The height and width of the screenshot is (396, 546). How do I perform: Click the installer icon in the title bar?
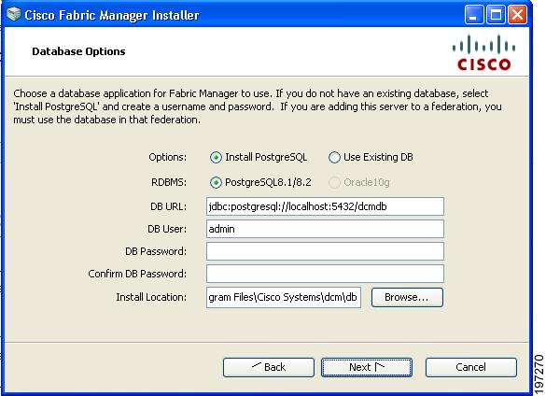click(14, 15)
